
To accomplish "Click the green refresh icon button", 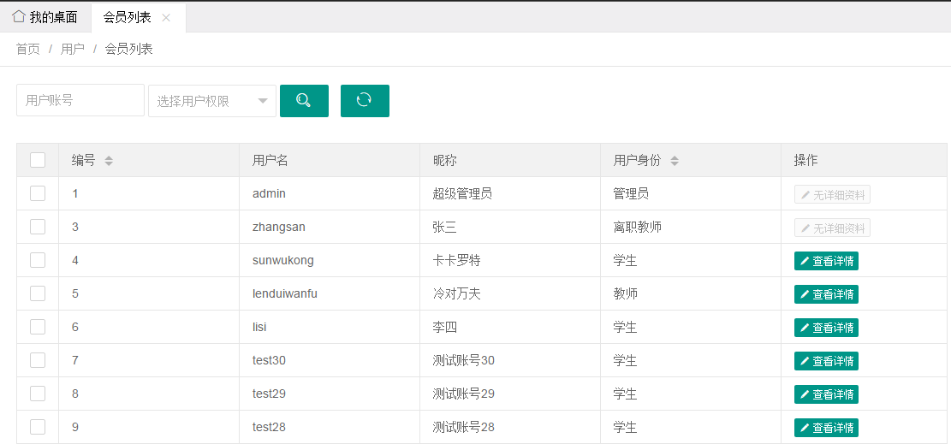I will tap(365, 100).
